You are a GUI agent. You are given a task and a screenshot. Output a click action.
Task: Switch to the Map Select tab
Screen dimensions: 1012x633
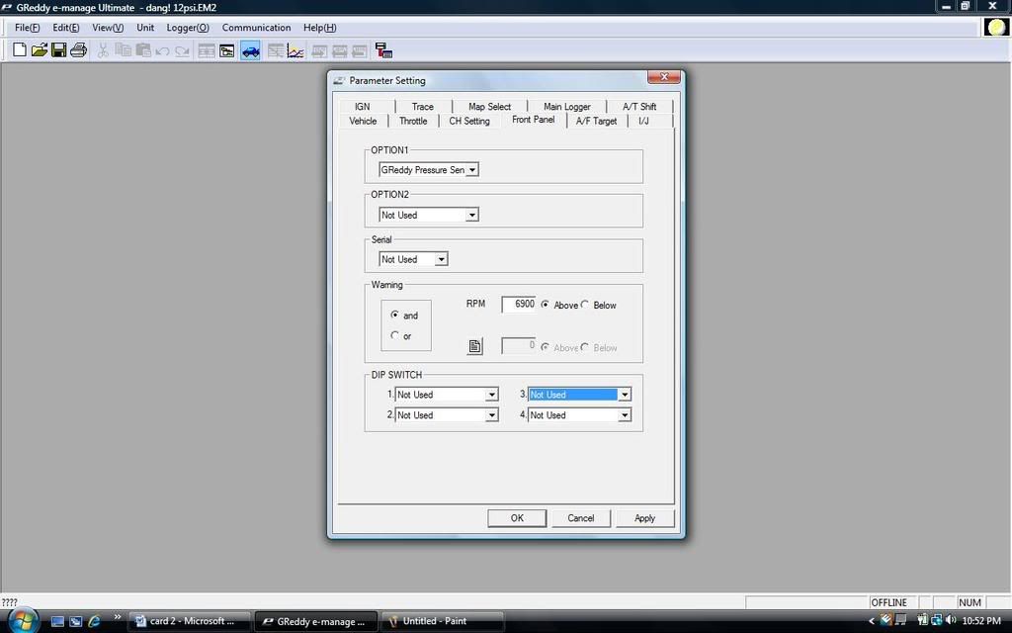489,107
